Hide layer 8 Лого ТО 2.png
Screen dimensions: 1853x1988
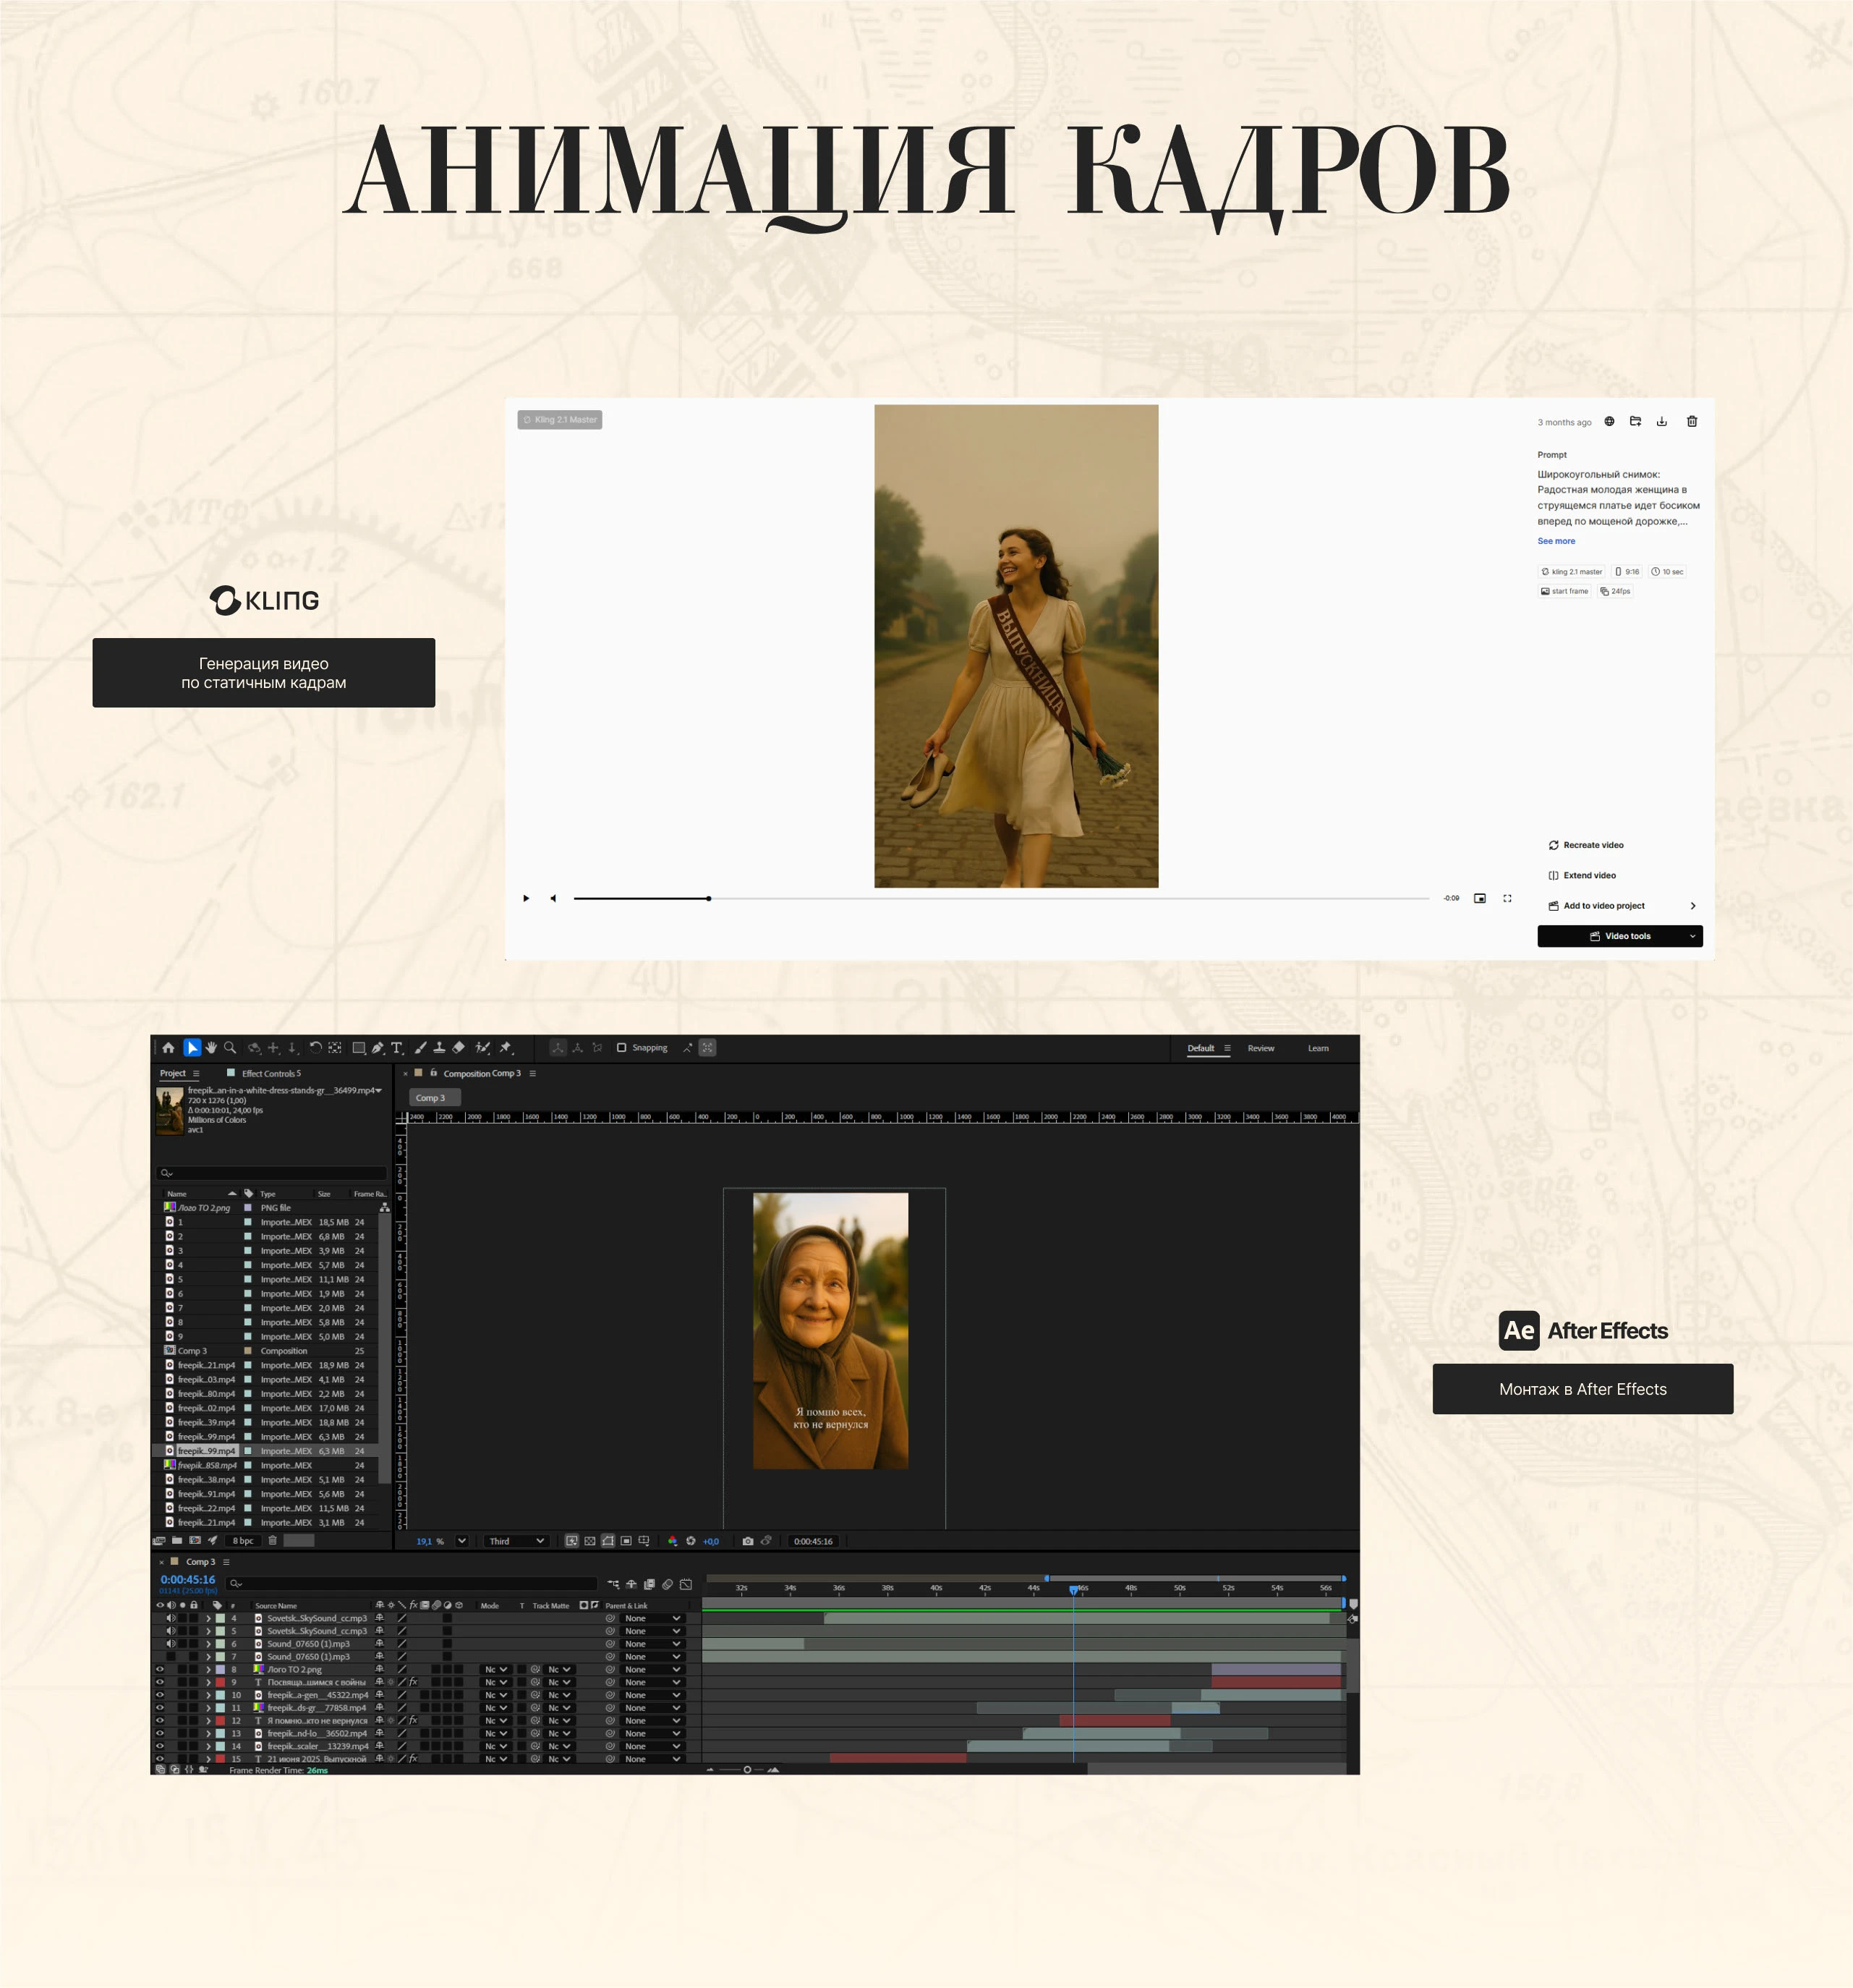[160, 1669]
